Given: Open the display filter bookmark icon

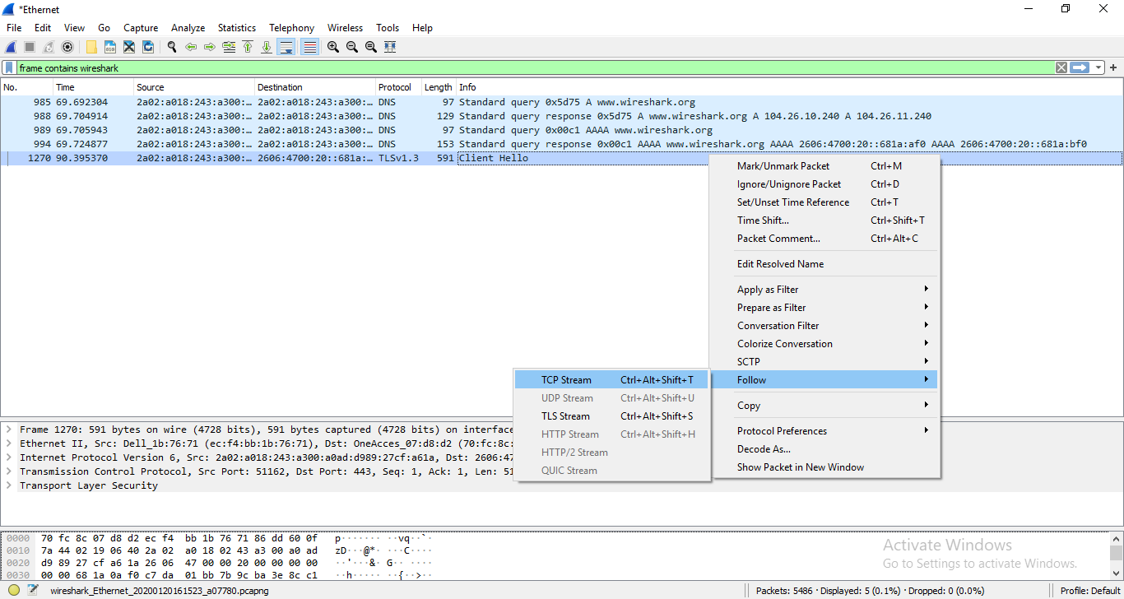Looking at the screenshot, I should (x=10, y=68).
